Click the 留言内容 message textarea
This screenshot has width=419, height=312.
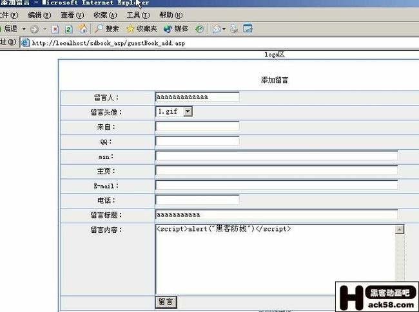click(x=275, y=259)
